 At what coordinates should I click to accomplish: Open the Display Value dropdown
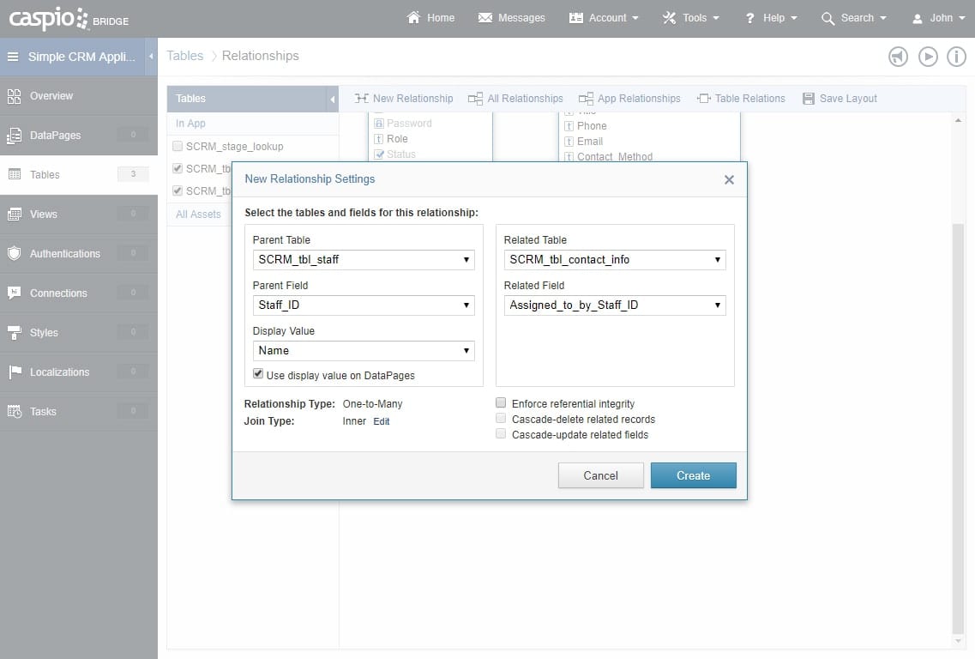pyautogui.click(x=364, y=350)
